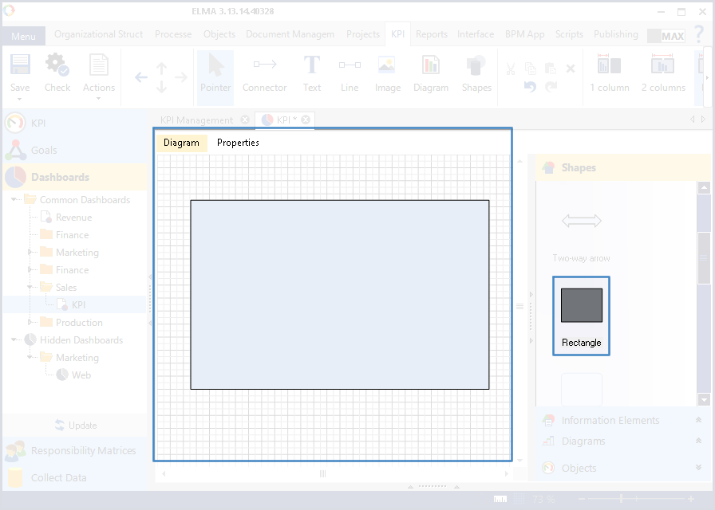Close the KPI Management tab

point(245,120)
